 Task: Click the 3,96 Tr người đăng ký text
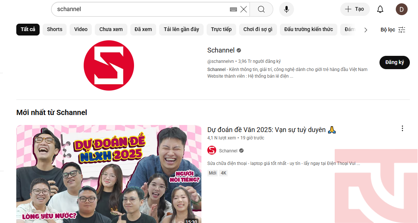coord(260,61)
